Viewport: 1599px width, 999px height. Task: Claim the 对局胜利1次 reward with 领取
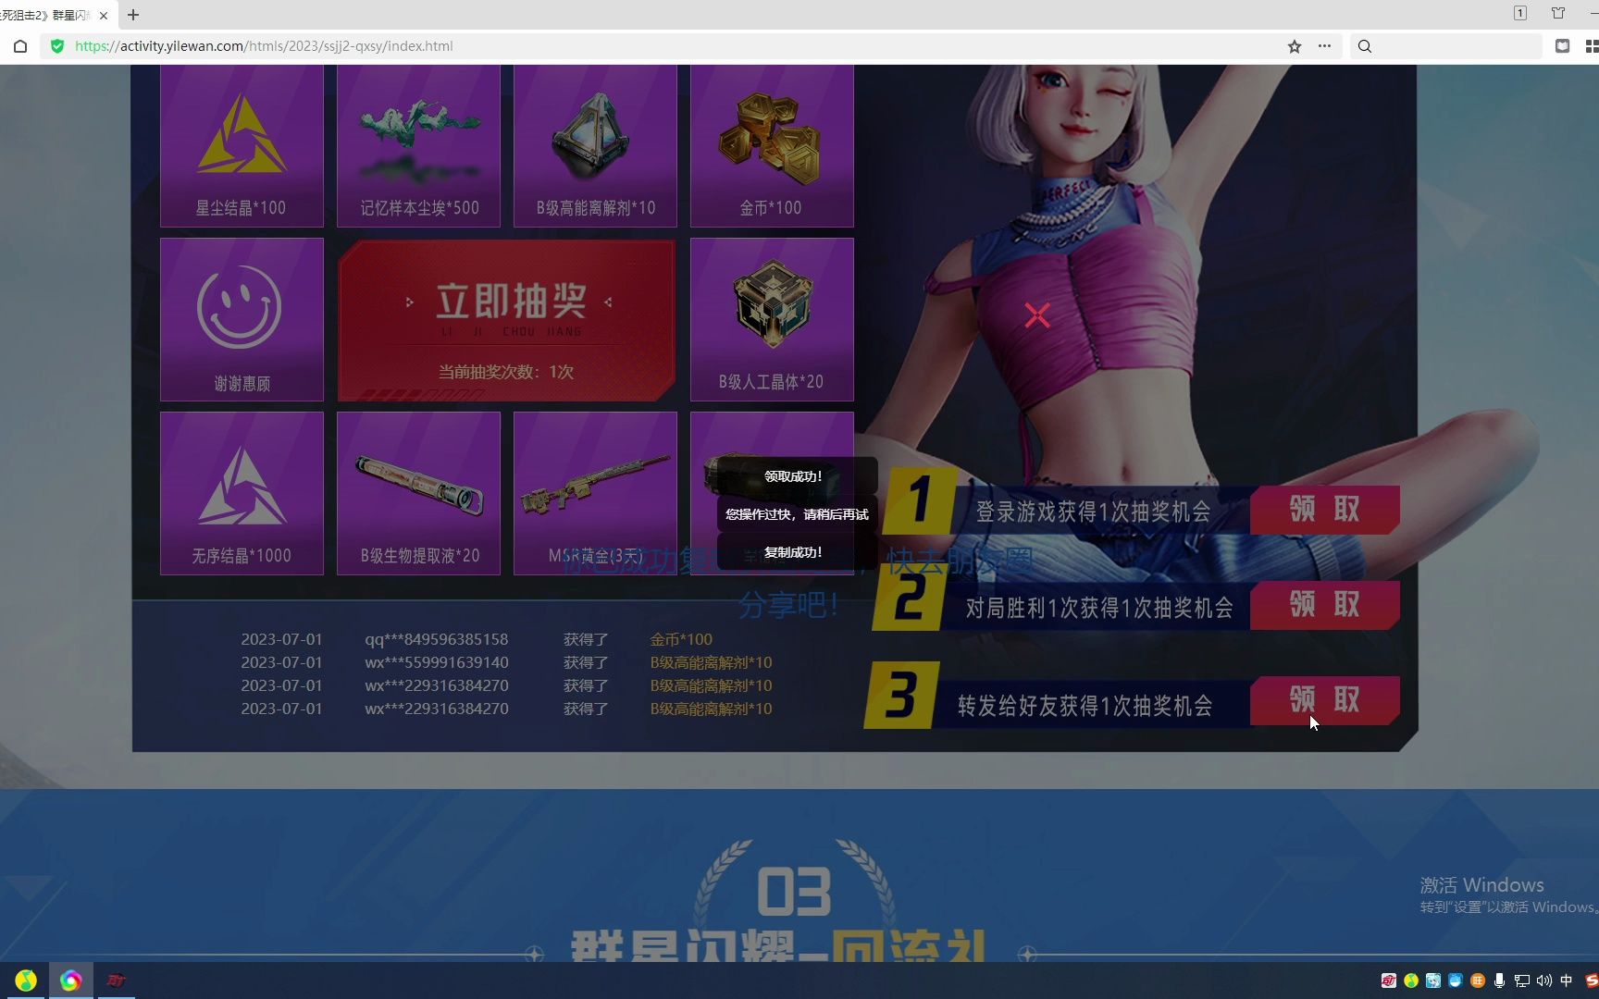[1324, 605]
